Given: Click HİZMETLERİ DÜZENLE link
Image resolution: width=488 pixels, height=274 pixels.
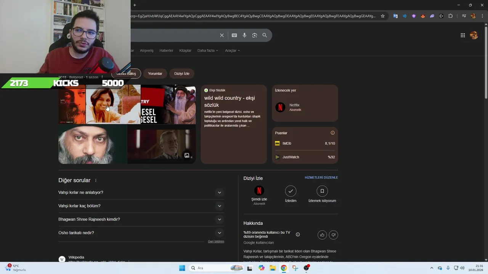Looking at the screenshot, I should tap(321, 178).
